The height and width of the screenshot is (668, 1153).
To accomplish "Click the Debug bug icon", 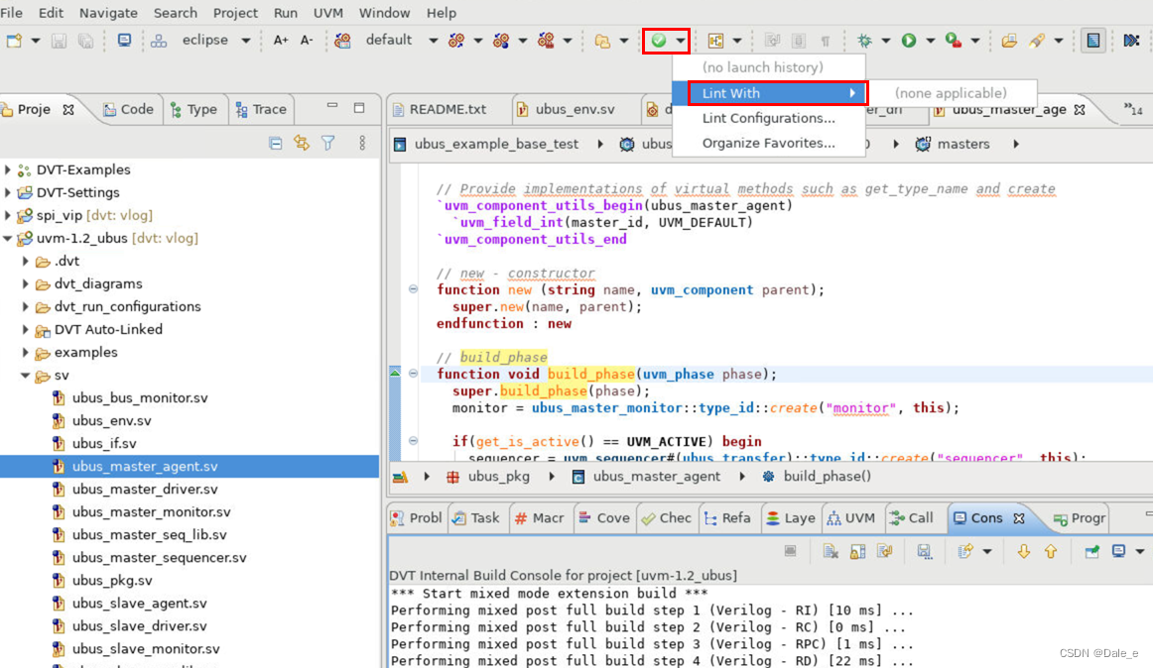I will pyautogui.click(x=865, y=41).
